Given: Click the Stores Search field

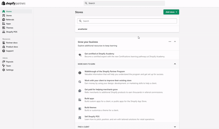Looking at the screenshot, I should (127, 21).
